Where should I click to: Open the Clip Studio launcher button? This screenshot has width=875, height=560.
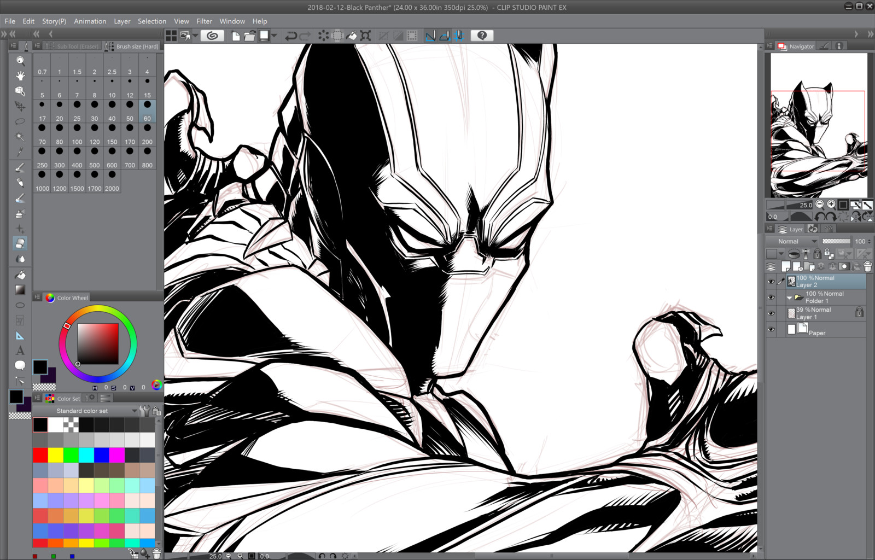[x=212, y=36]
